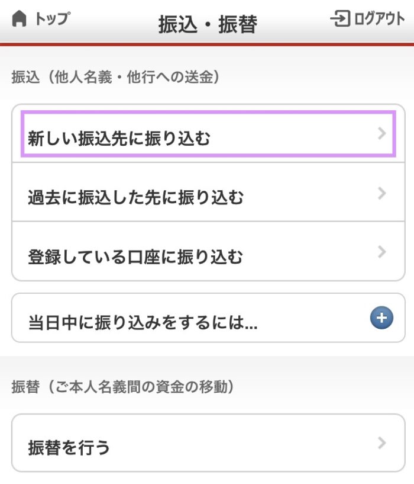Viewport: 414px width, 484px height.
Task: Open 振替を行う option
Action: [208, 443]
